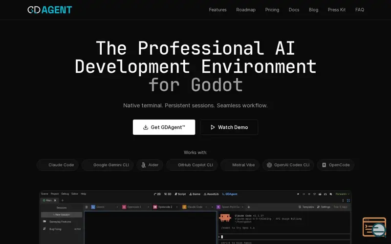Viewport: 391px width, 244px height.
Task: Select the Claude Code chip
Action: 58,165
